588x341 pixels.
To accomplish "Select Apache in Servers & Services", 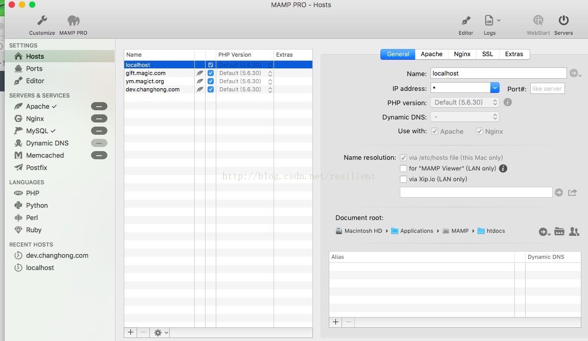I will (37, 106).
